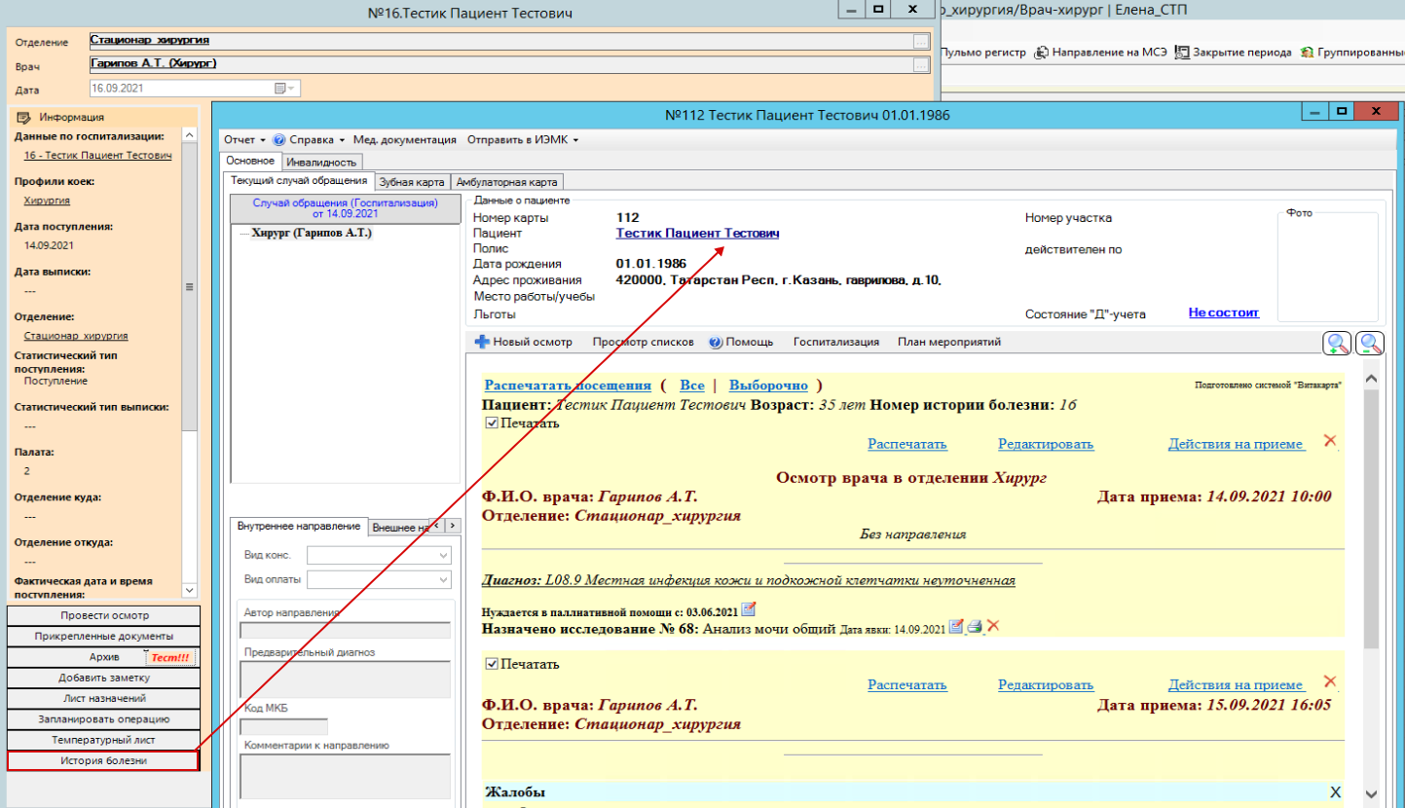Click the blue Справка question icon
The height and width of the screenshot is (808, 1405).
coord(279,140)
